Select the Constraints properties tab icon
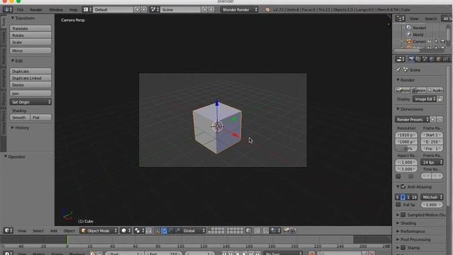Image resolution: width=453 pixels, height=255 pixels. [446, 59]
